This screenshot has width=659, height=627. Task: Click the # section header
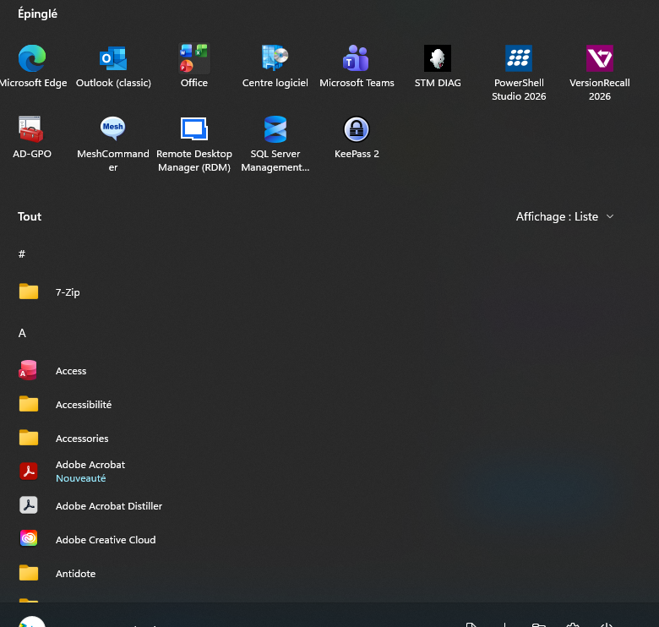click(22, 254)
